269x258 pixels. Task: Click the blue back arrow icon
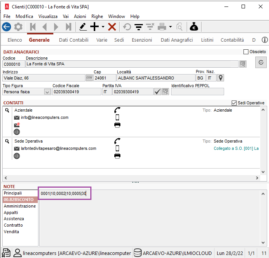(6, 27)
